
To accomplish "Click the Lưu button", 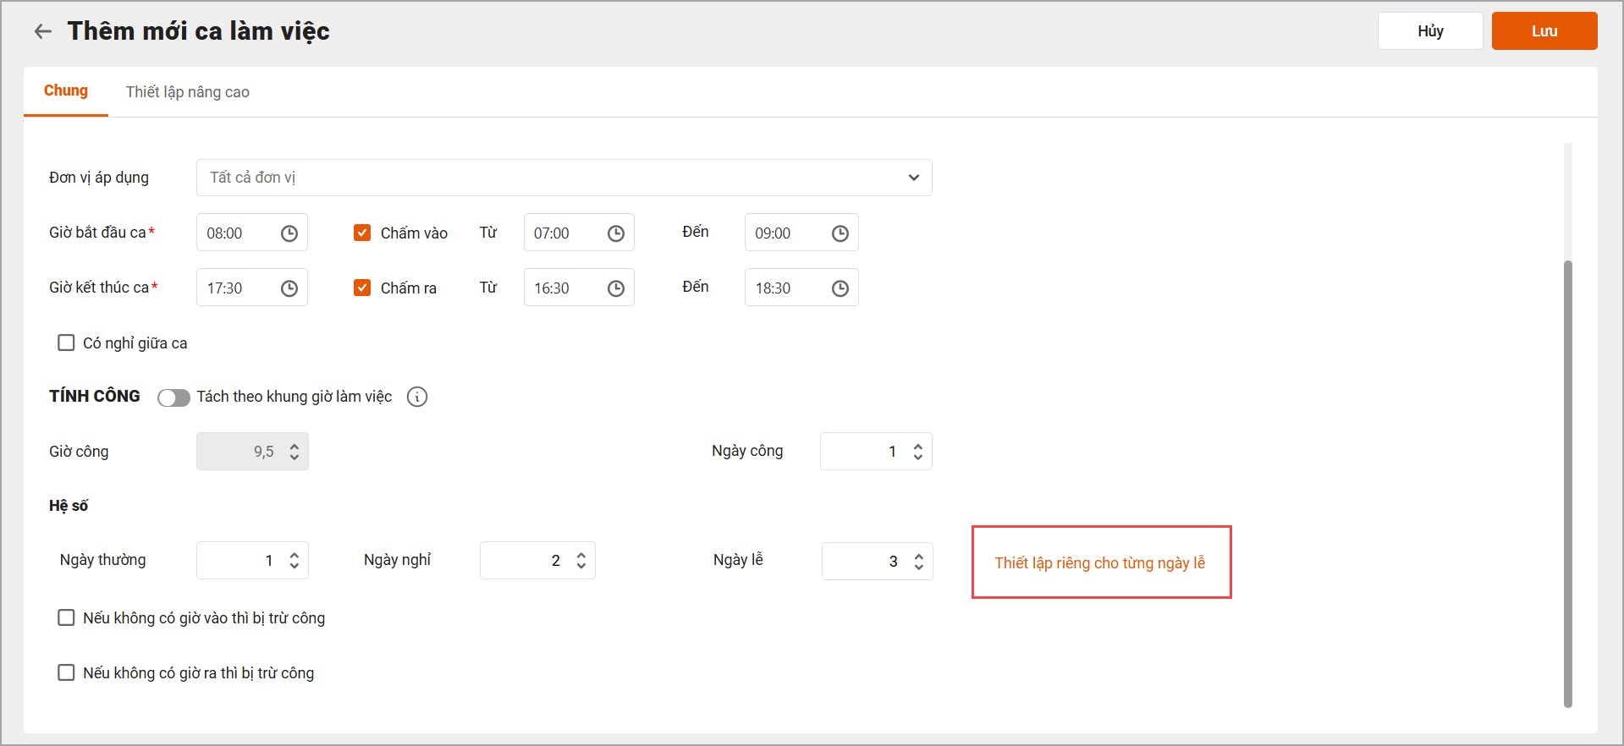I will click(1544, 31).
